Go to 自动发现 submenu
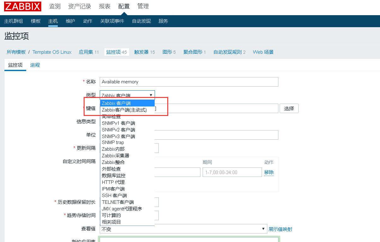This screenshot has width=380, height=242. tap(141, 21)
